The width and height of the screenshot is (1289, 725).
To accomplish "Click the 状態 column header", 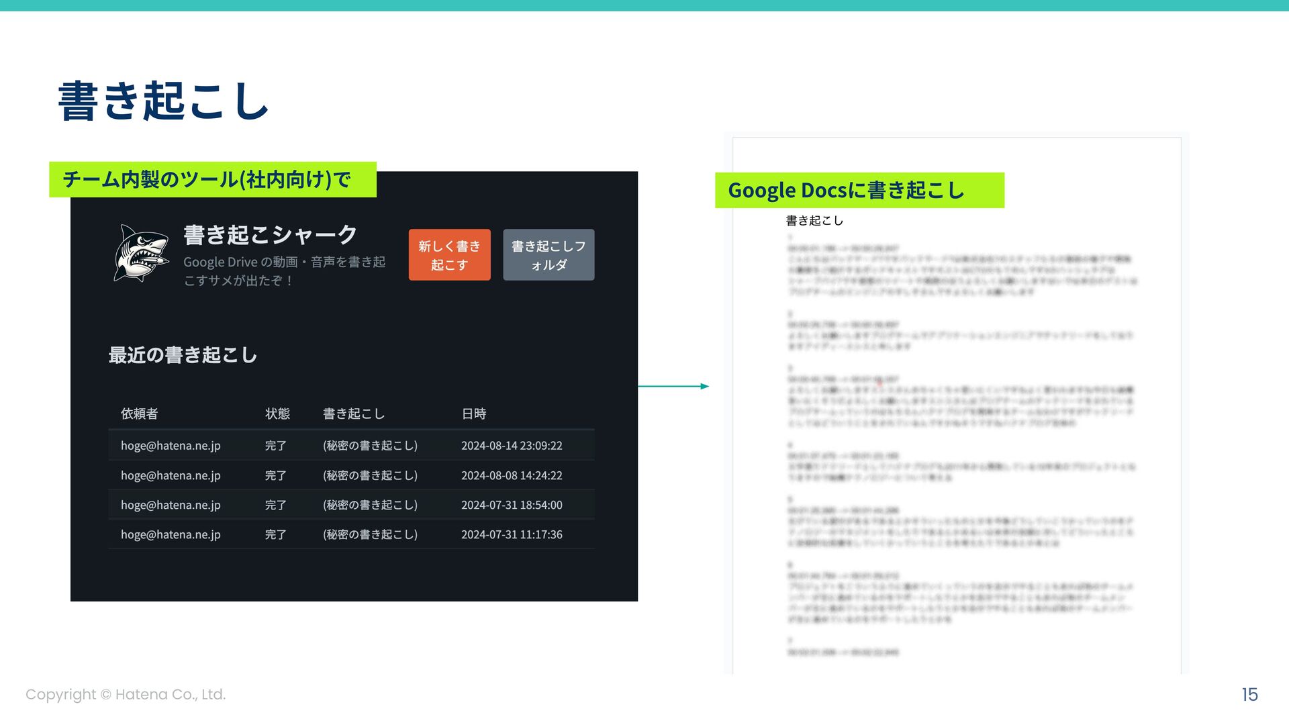I will [x=277, y=414].
